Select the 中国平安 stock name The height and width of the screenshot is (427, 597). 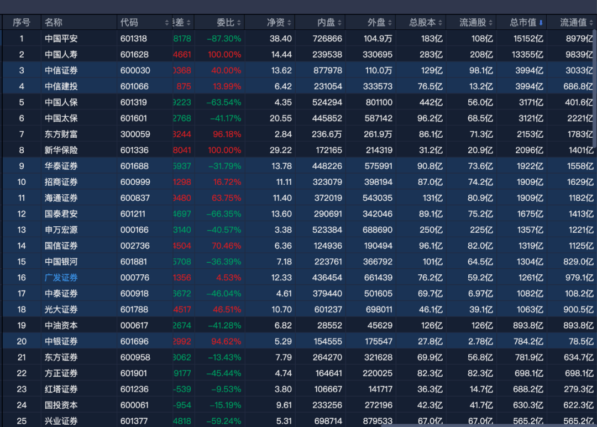click(x=61, y=38)
